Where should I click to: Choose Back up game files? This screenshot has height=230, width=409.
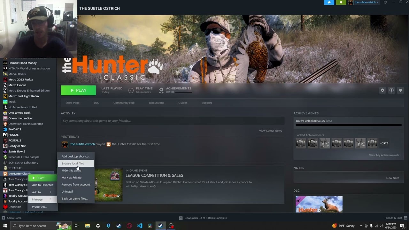point(76,199)
